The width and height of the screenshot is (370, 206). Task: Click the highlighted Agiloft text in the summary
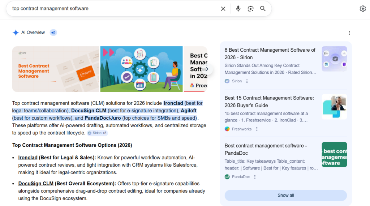coord(189,111)
